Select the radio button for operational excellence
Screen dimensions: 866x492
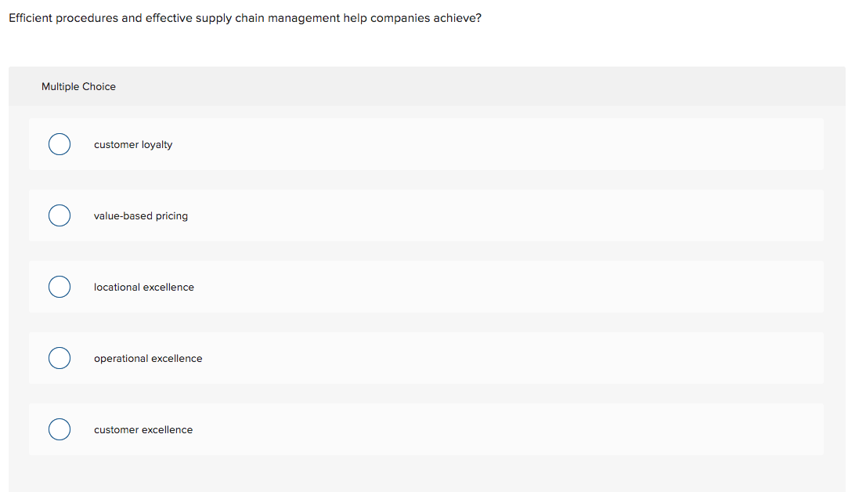60,358
